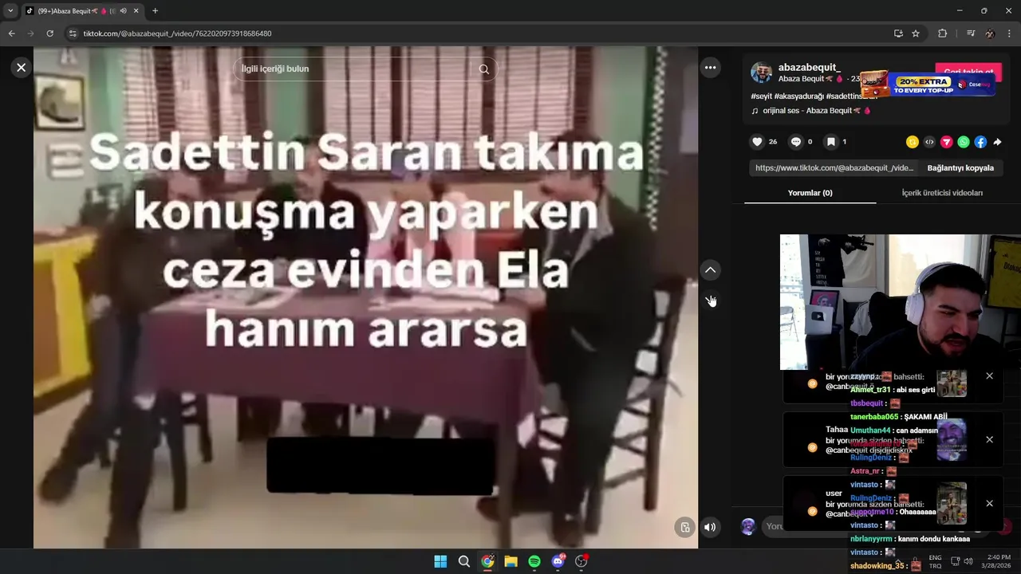Open the tab search dropdown arrow

click(10, 11)
